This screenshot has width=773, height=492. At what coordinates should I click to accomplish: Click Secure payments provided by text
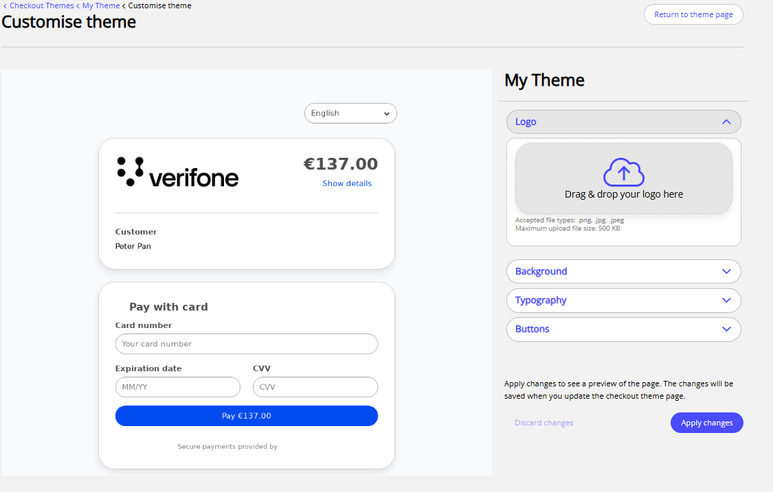(227, 447)
